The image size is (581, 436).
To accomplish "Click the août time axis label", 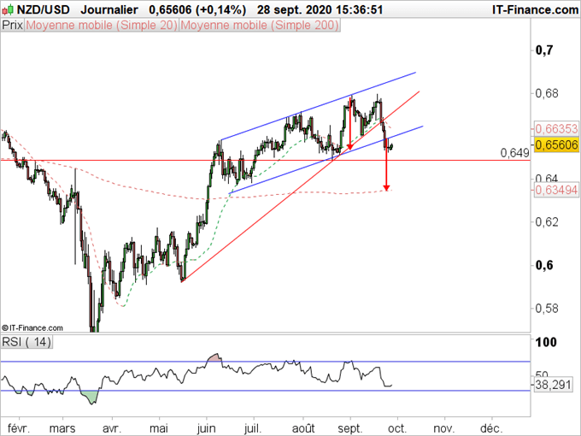I will tap(303, 428).
